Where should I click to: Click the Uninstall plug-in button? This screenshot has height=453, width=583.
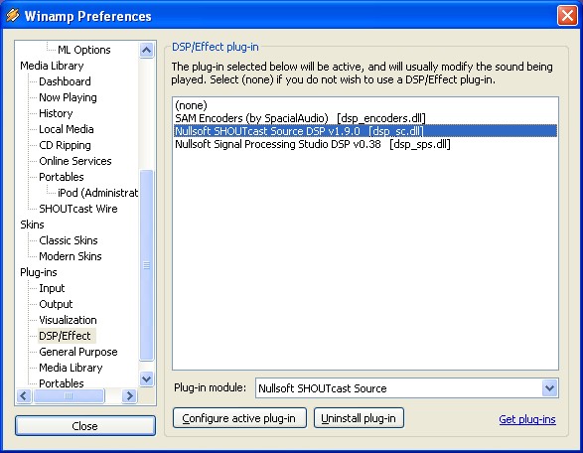[359, 418]
